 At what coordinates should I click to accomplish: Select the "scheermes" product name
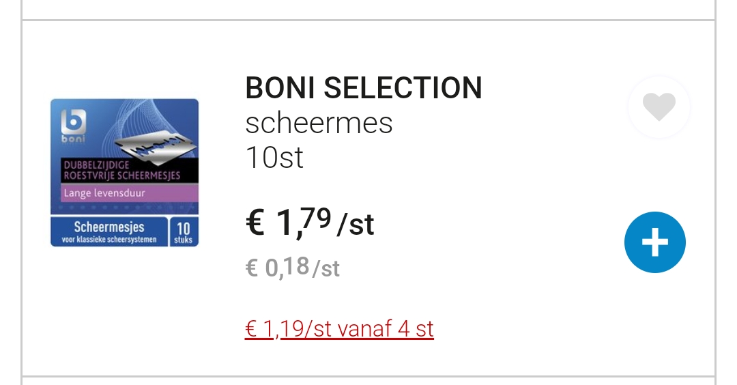click(319, 124)
